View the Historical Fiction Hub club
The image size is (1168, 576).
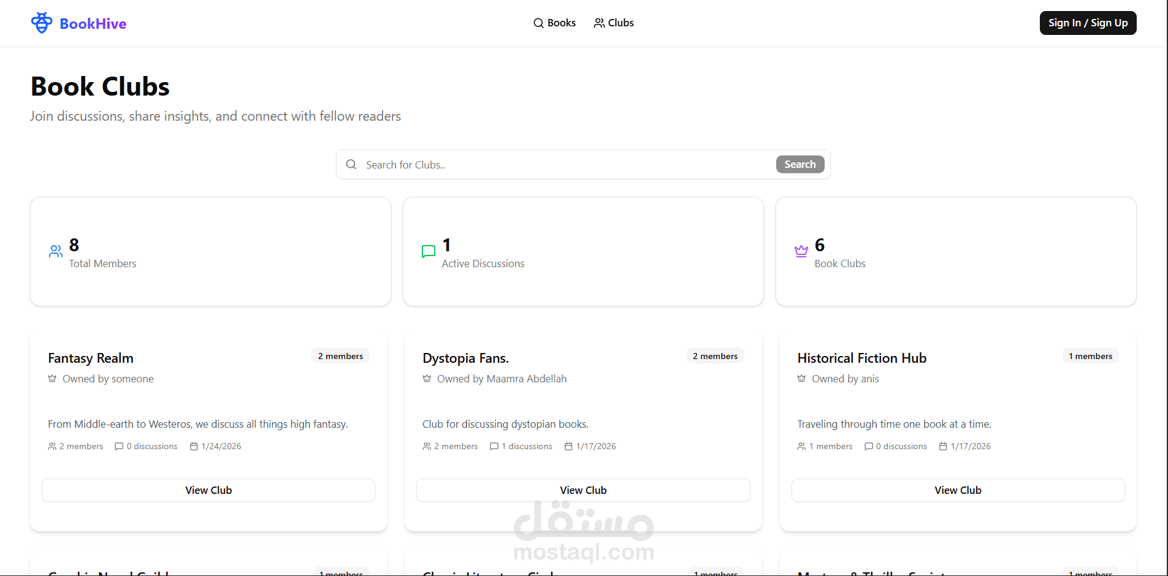pos(958,490)
